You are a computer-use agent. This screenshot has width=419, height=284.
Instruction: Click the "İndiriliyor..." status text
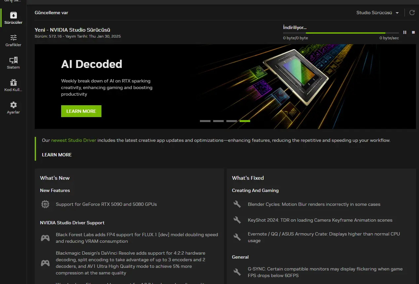click(x=295, y=27)
